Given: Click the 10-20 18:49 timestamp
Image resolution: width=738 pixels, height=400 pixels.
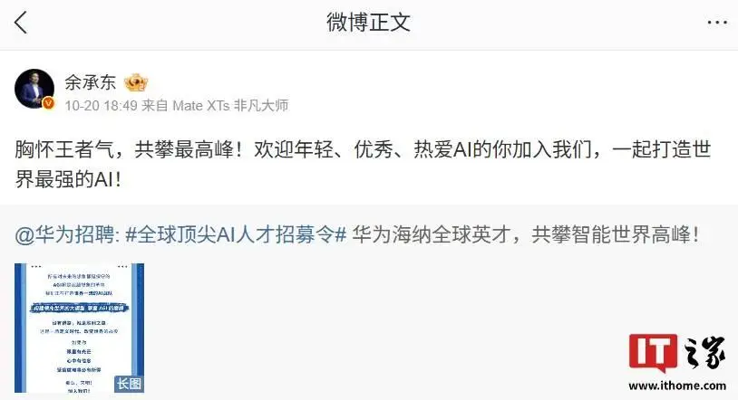Looking at the screenshot, I should click(x=102, y=105).
